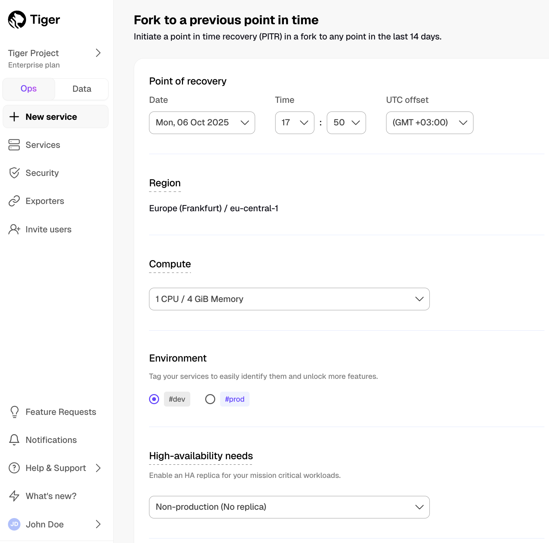Click the What's new lightning icon
549x543 pixels.
(14, 496)
